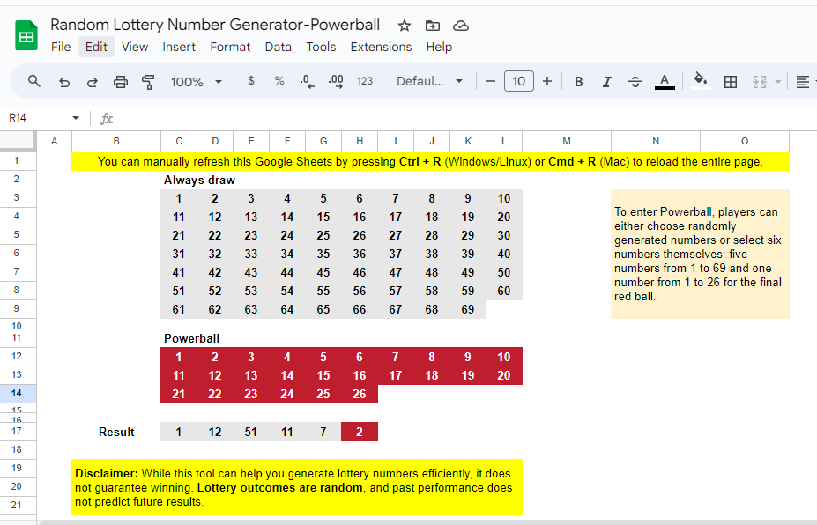Click the Always draw heading cell
The height and width of the screenshot is (525, 817).
[199, 181]
